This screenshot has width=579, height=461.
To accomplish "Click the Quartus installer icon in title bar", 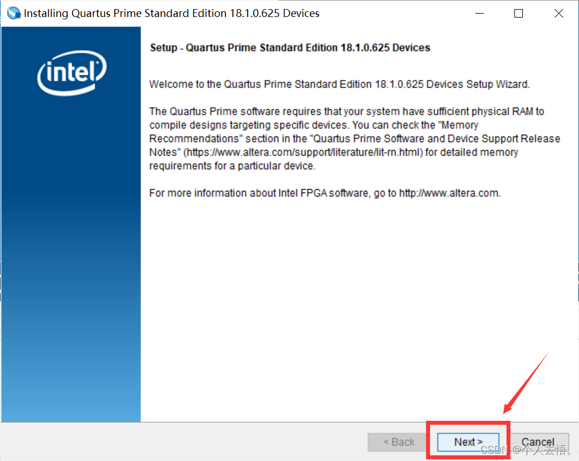I will point(14,13).
